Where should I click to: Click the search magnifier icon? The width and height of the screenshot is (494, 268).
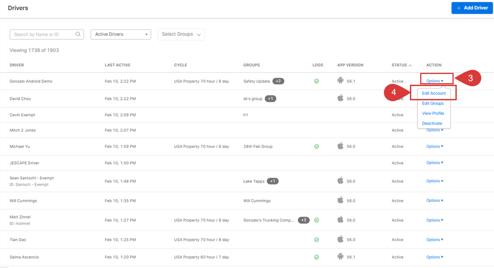78,34
